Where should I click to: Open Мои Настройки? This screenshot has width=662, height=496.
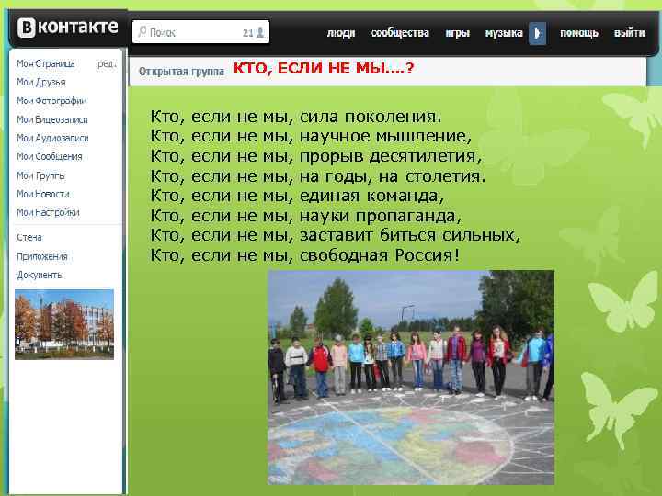48,212
